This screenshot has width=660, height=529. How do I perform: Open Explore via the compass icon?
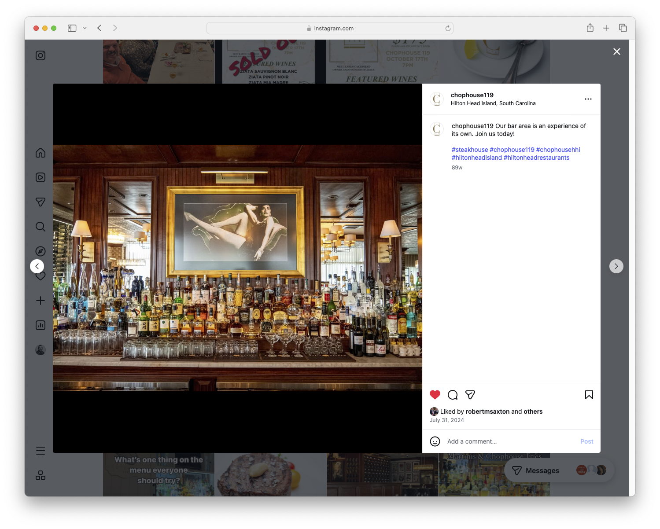click(40, 251)
